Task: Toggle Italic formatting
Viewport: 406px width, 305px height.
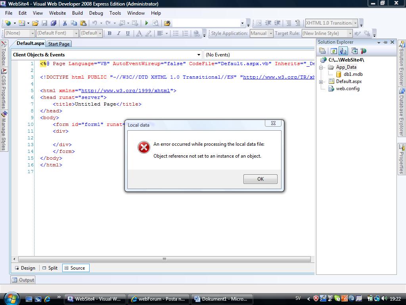Action: tap(119, 33)
